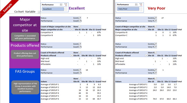
Task: Click the '44' value for GROUP 4
Action: click(80, 93)
